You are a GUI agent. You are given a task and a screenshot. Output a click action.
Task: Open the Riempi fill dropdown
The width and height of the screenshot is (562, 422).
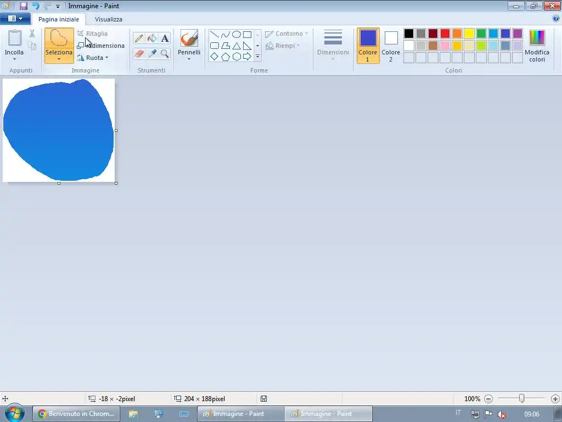click(x=283, y=46)
